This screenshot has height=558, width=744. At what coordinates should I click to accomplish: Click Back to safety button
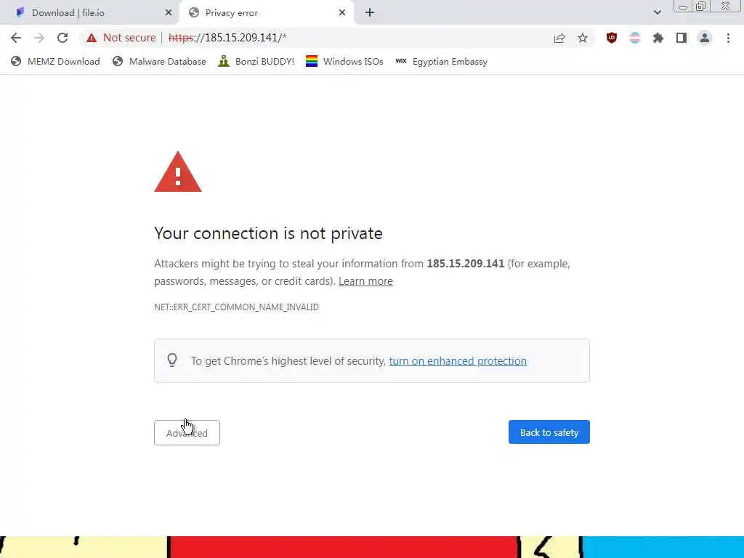point(549,432)
